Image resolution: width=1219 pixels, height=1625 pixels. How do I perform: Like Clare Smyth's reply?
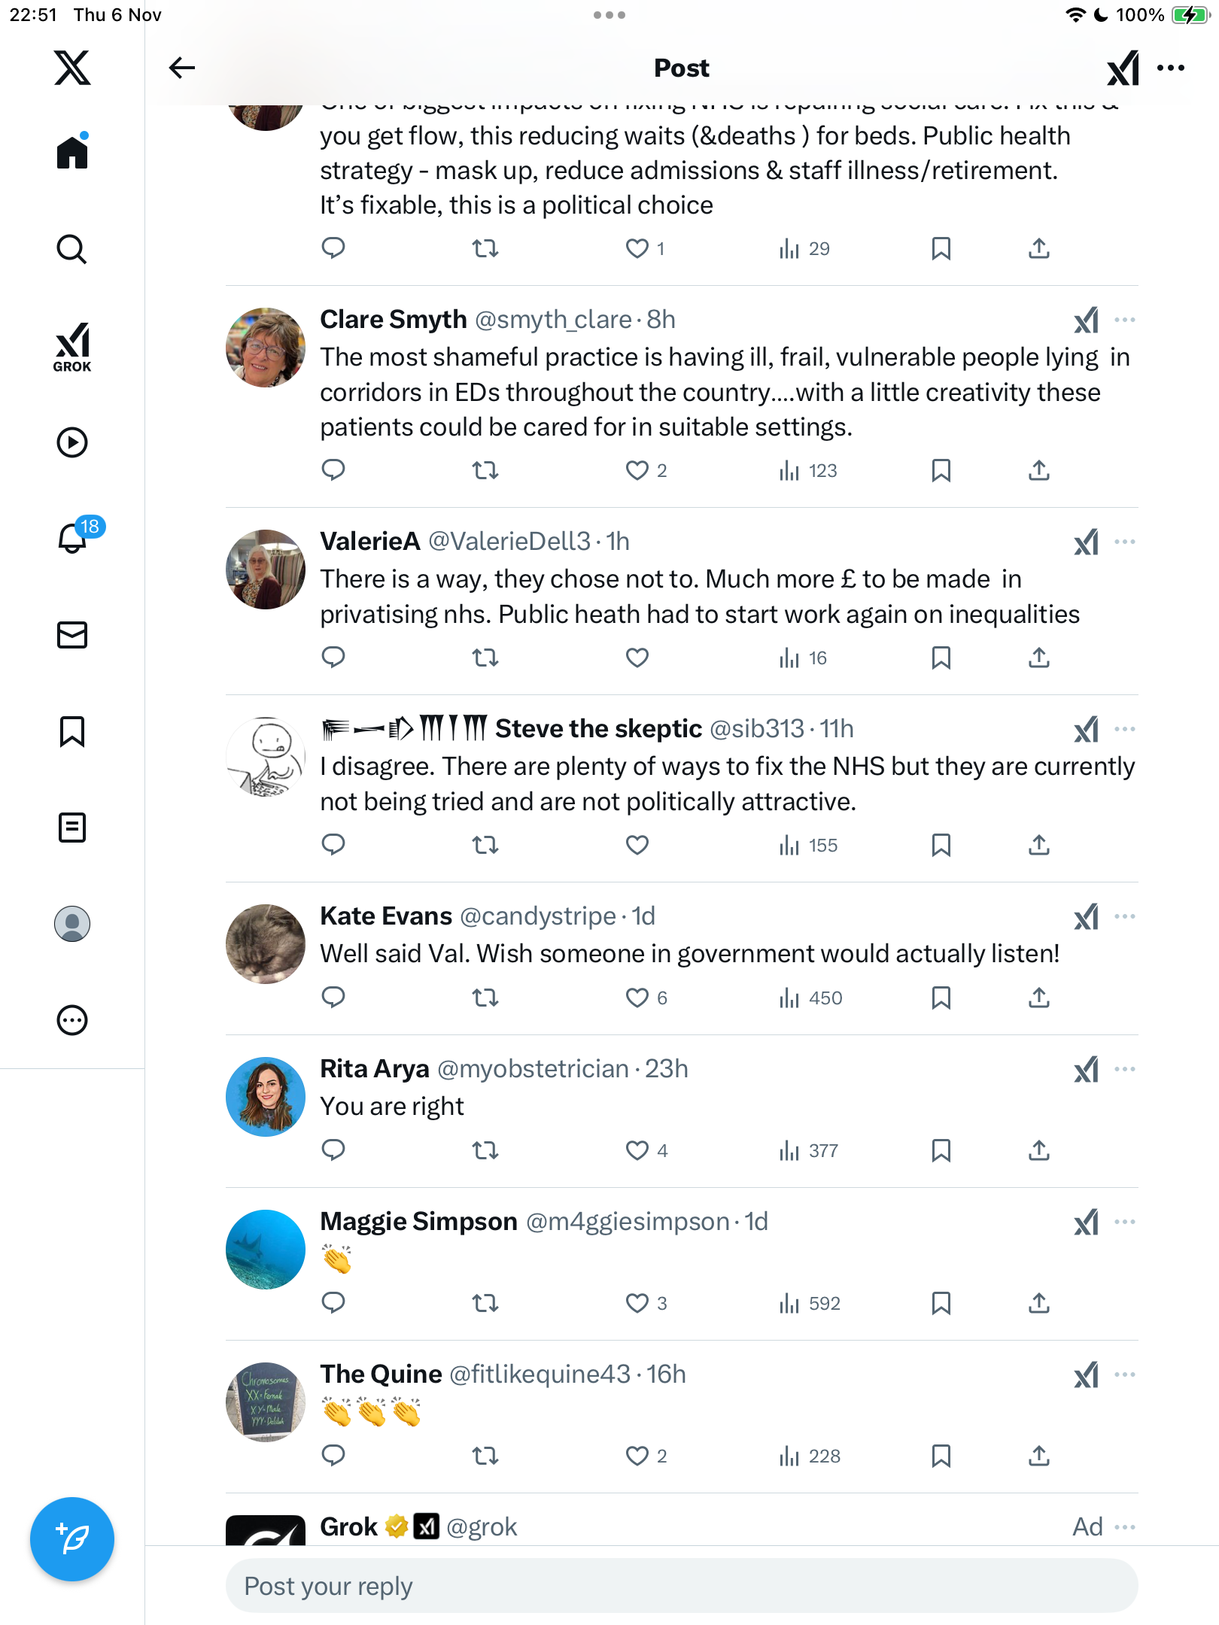pyautogui.click(x=637, y=471)
